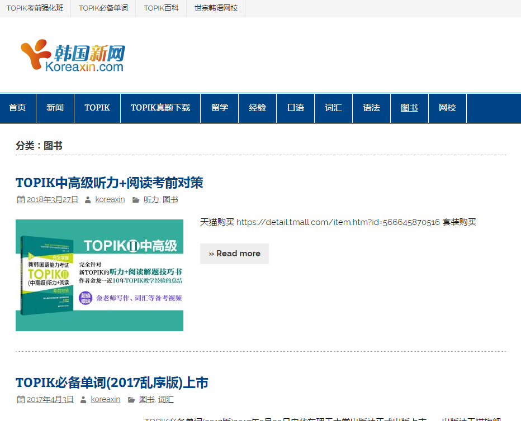Image resolution: width=521 pixels, height=421 pixels.
Task: Select 口语 in the navigation menu
Action: (295, 108)
